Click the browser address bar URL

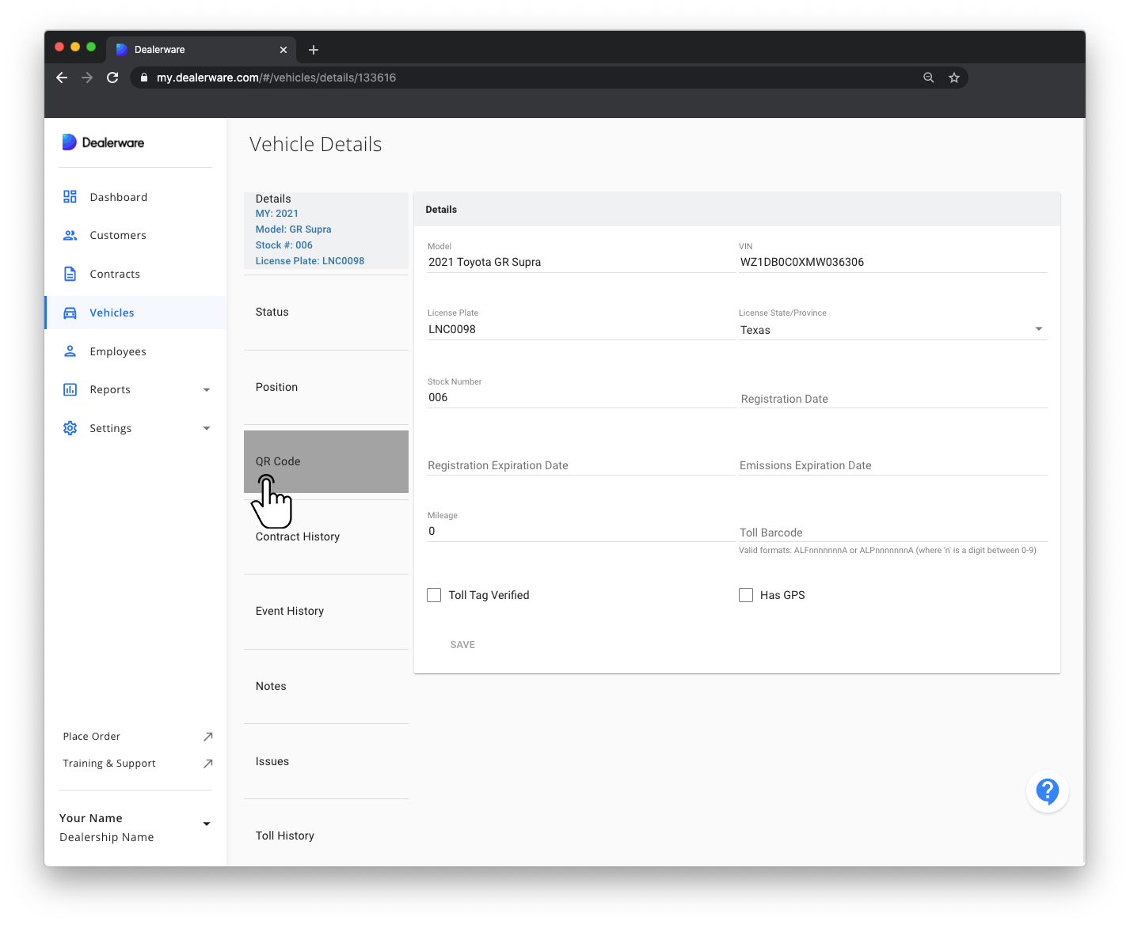point(276,78)
